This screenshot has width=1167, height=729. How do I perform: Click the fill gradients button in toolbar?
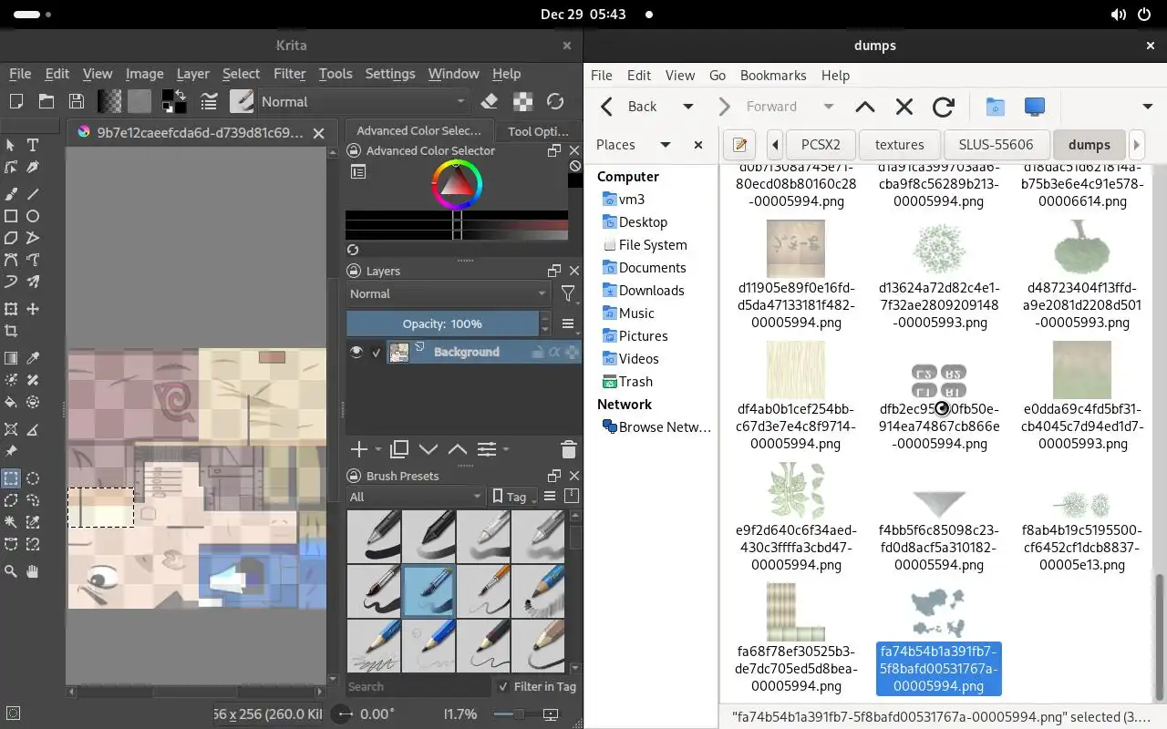[x=109, y=102]
